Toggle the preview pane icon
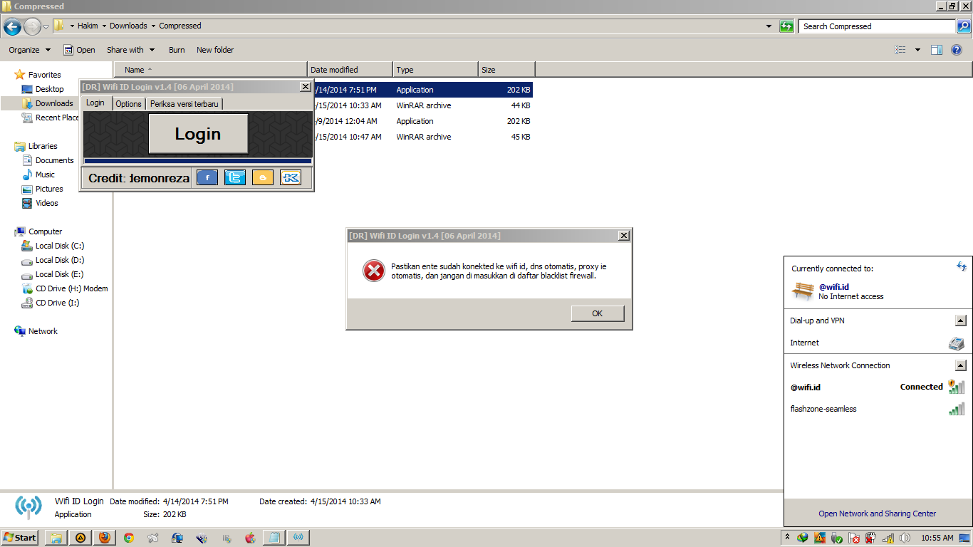Viewport: 973px width, 547px height. (937, 50)
